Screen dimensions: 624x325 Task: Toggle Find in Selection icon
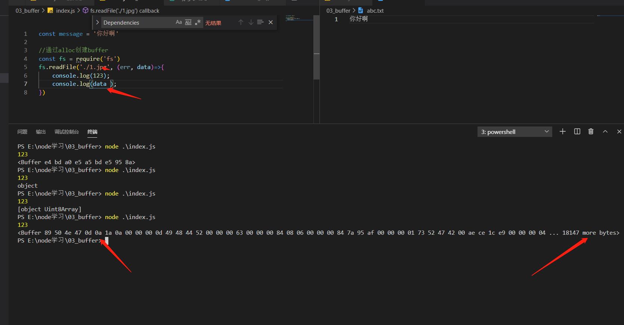pyautogui.click(x=260, y=22)
